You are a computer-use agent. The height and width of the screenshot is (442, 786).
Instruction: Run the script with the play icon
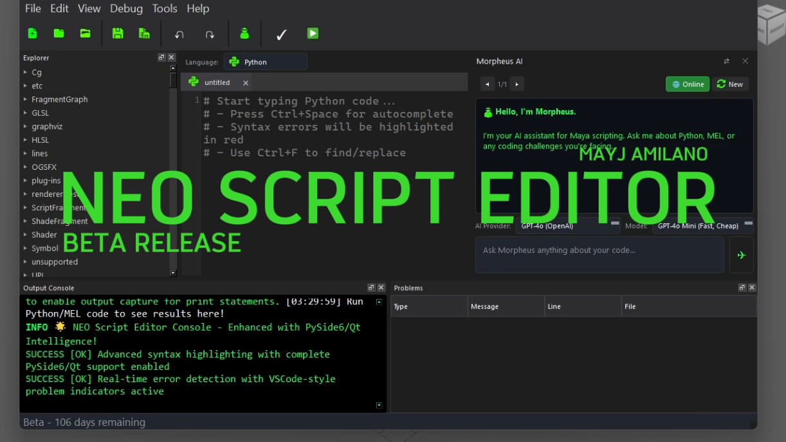(313, 33)
